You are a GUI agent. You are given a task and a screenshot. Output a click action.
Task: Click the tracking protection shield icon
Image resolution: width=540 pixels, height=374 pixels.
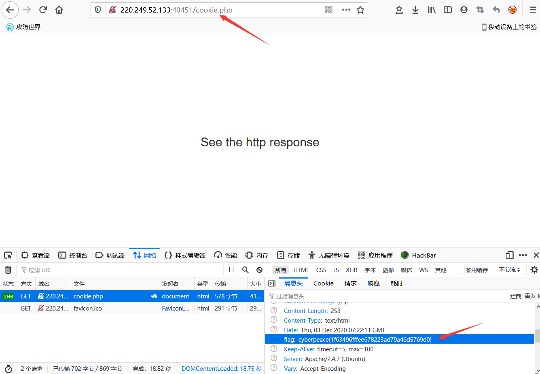[98, 10]
